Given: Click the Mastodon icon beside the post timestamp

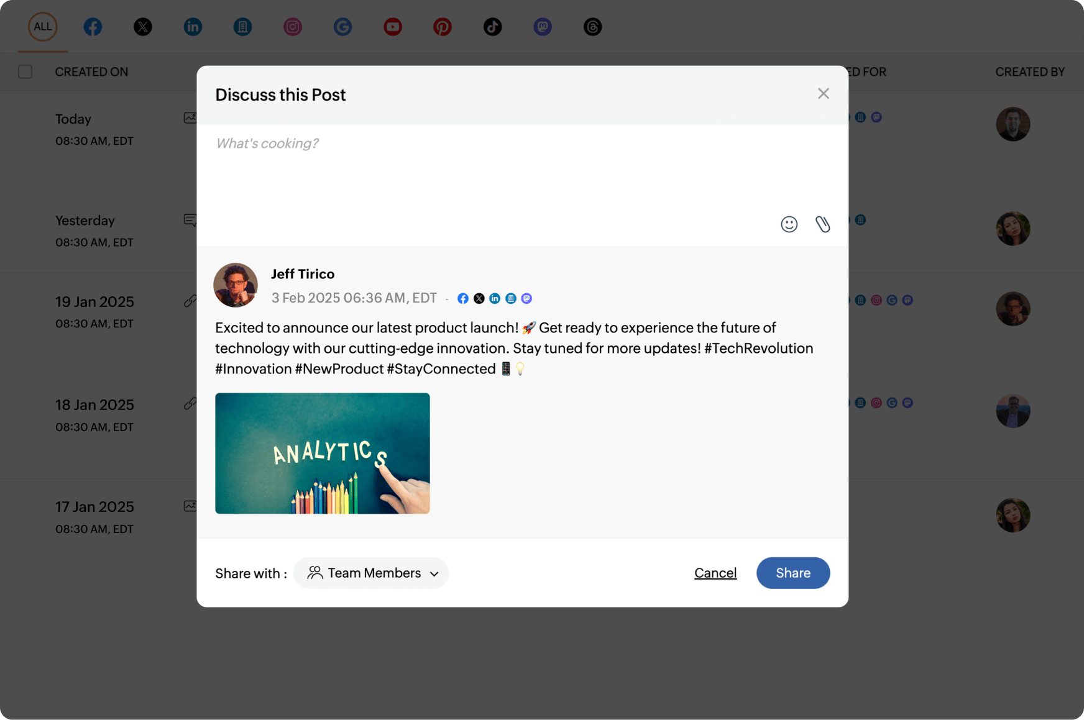Looking at the screenshot, I should (x=526, y=299).
